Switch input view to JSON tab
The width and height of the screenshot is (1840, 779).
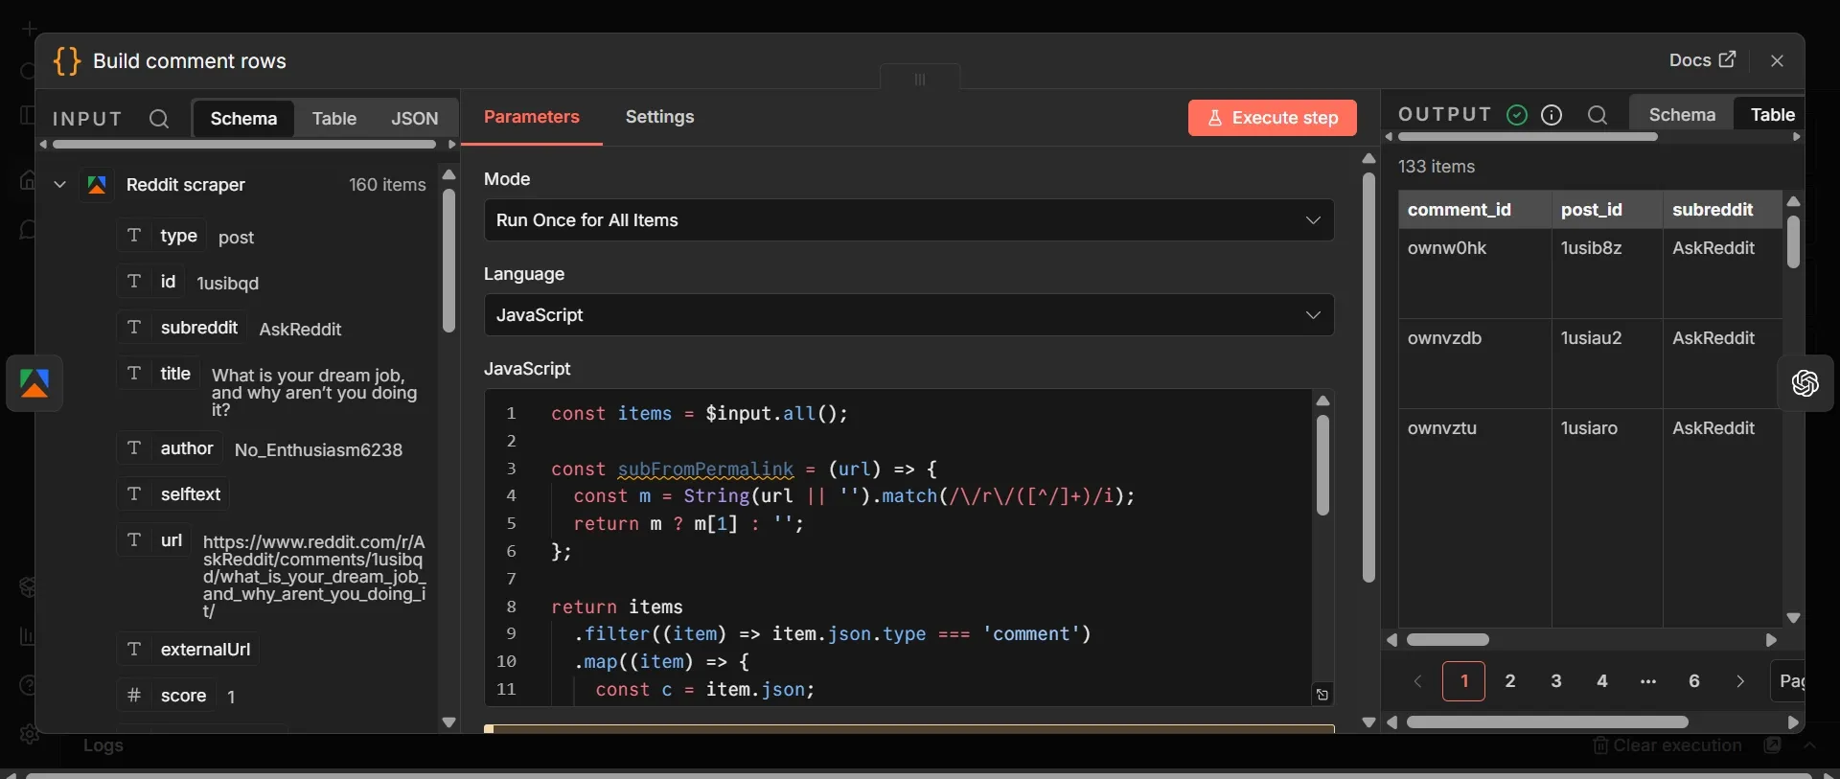415,119
